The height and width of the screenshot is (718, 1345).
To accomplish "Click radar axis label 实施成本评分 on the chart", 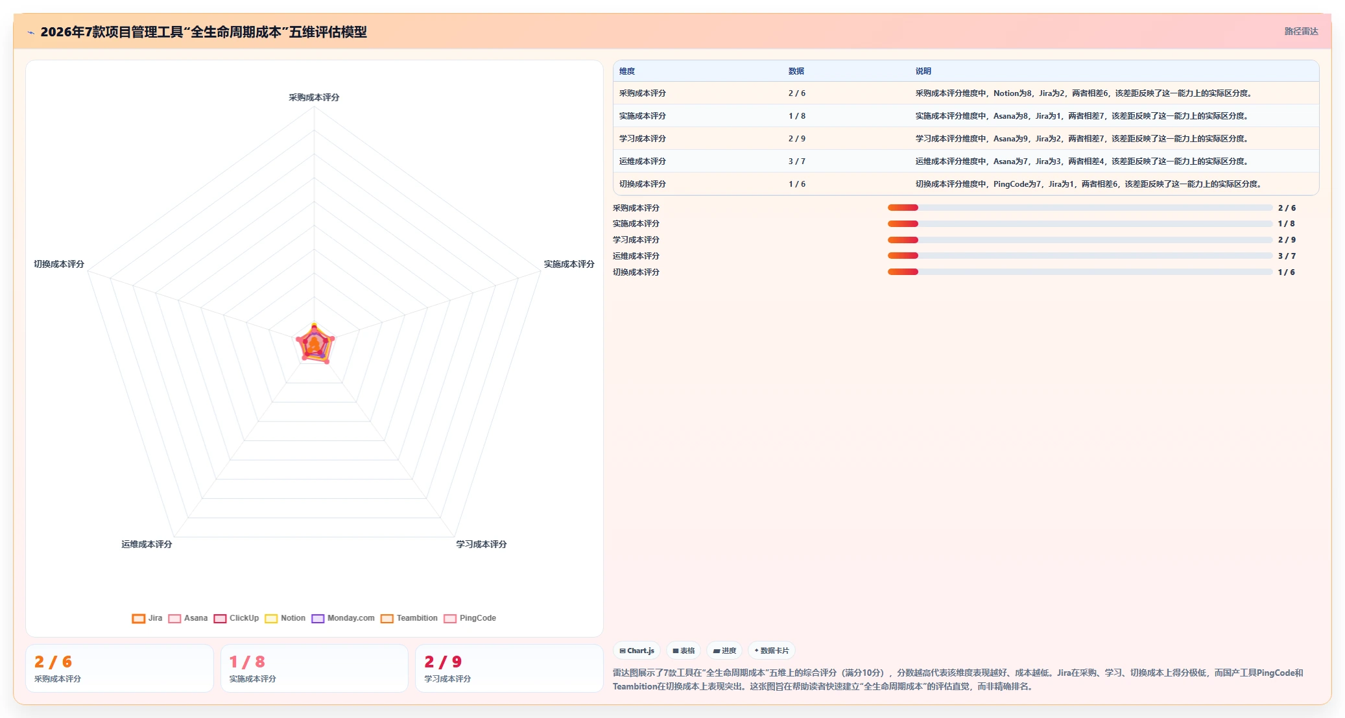I will pyautogui.click(x=569, y=264).
